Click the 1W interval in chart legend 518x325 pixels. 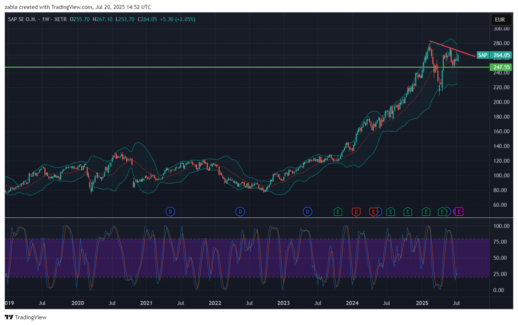45,19
